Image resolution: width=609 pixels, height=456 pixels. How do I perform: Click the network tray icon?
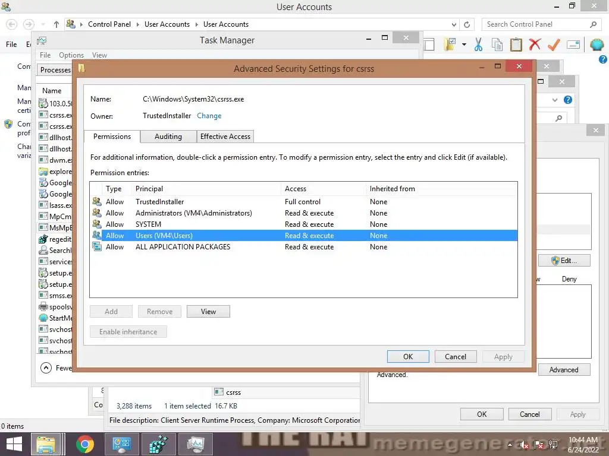[553, 445]
